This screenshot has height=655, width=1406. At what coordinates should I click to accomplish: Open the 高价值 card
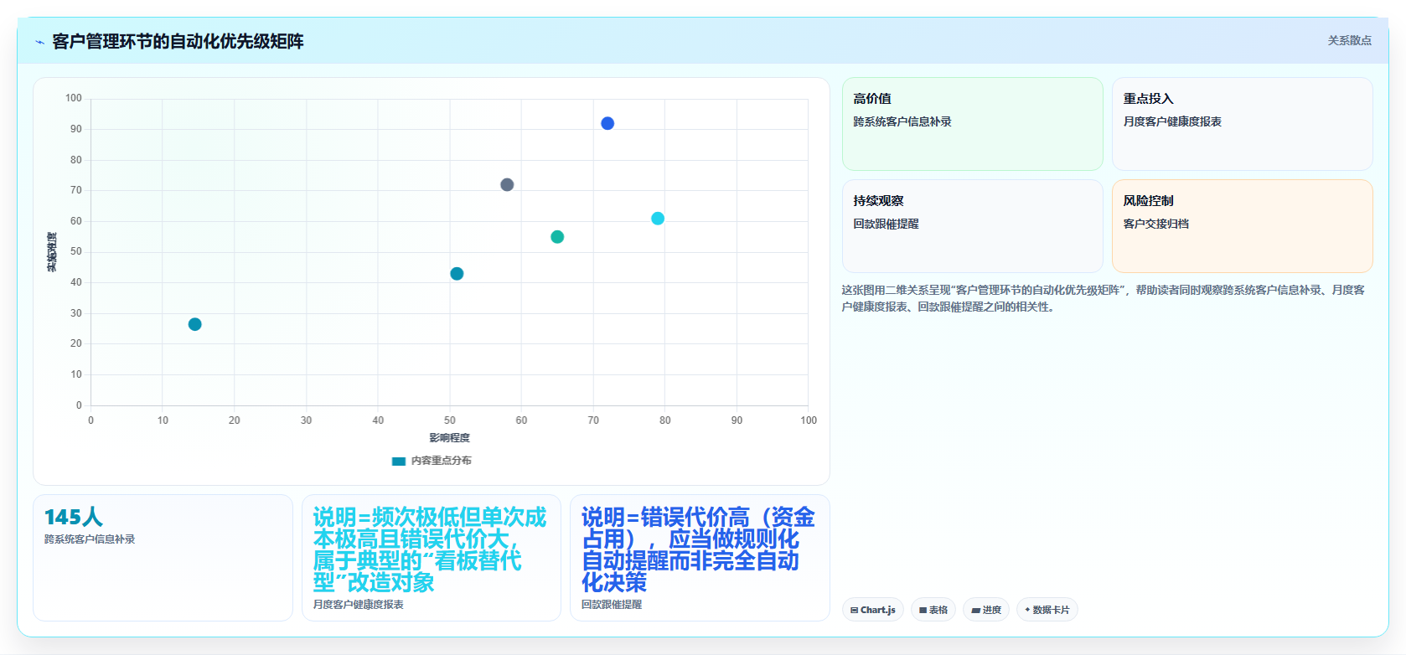pos(973,124)
